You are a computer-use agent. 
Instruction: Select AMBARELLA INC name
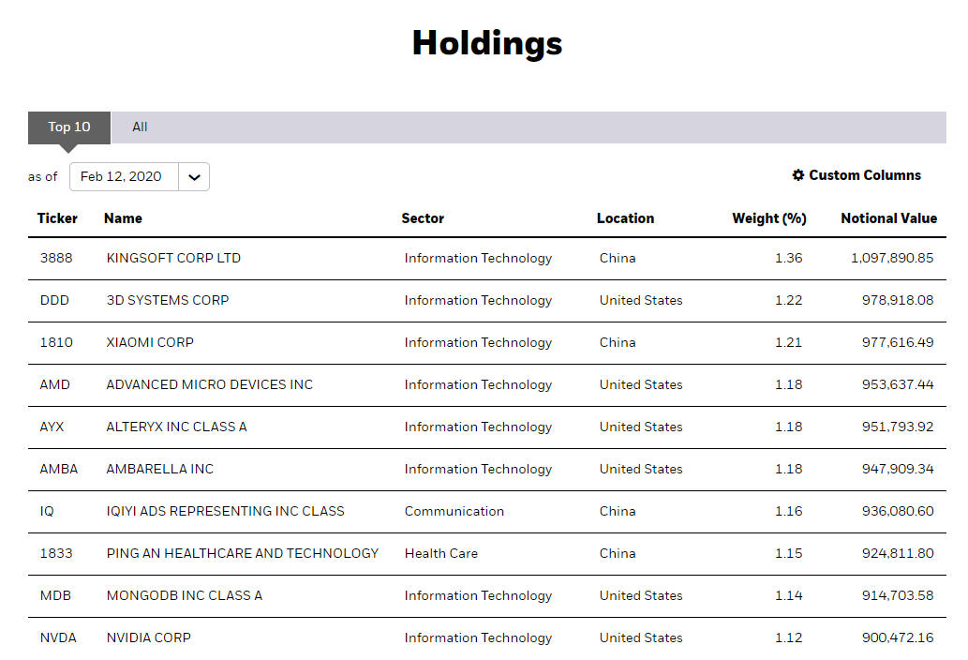pos(160,470)
